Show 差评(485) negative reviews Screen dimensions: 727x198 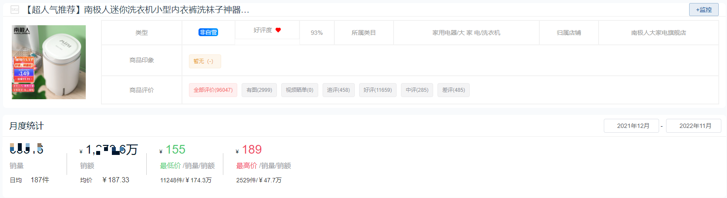click(453, 90)
